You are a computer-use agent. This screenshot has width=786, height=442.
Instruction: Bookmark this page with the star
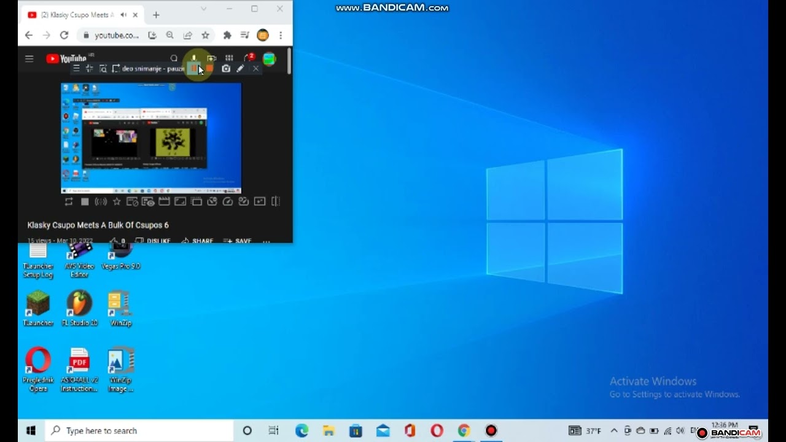[x=205, y=35]
